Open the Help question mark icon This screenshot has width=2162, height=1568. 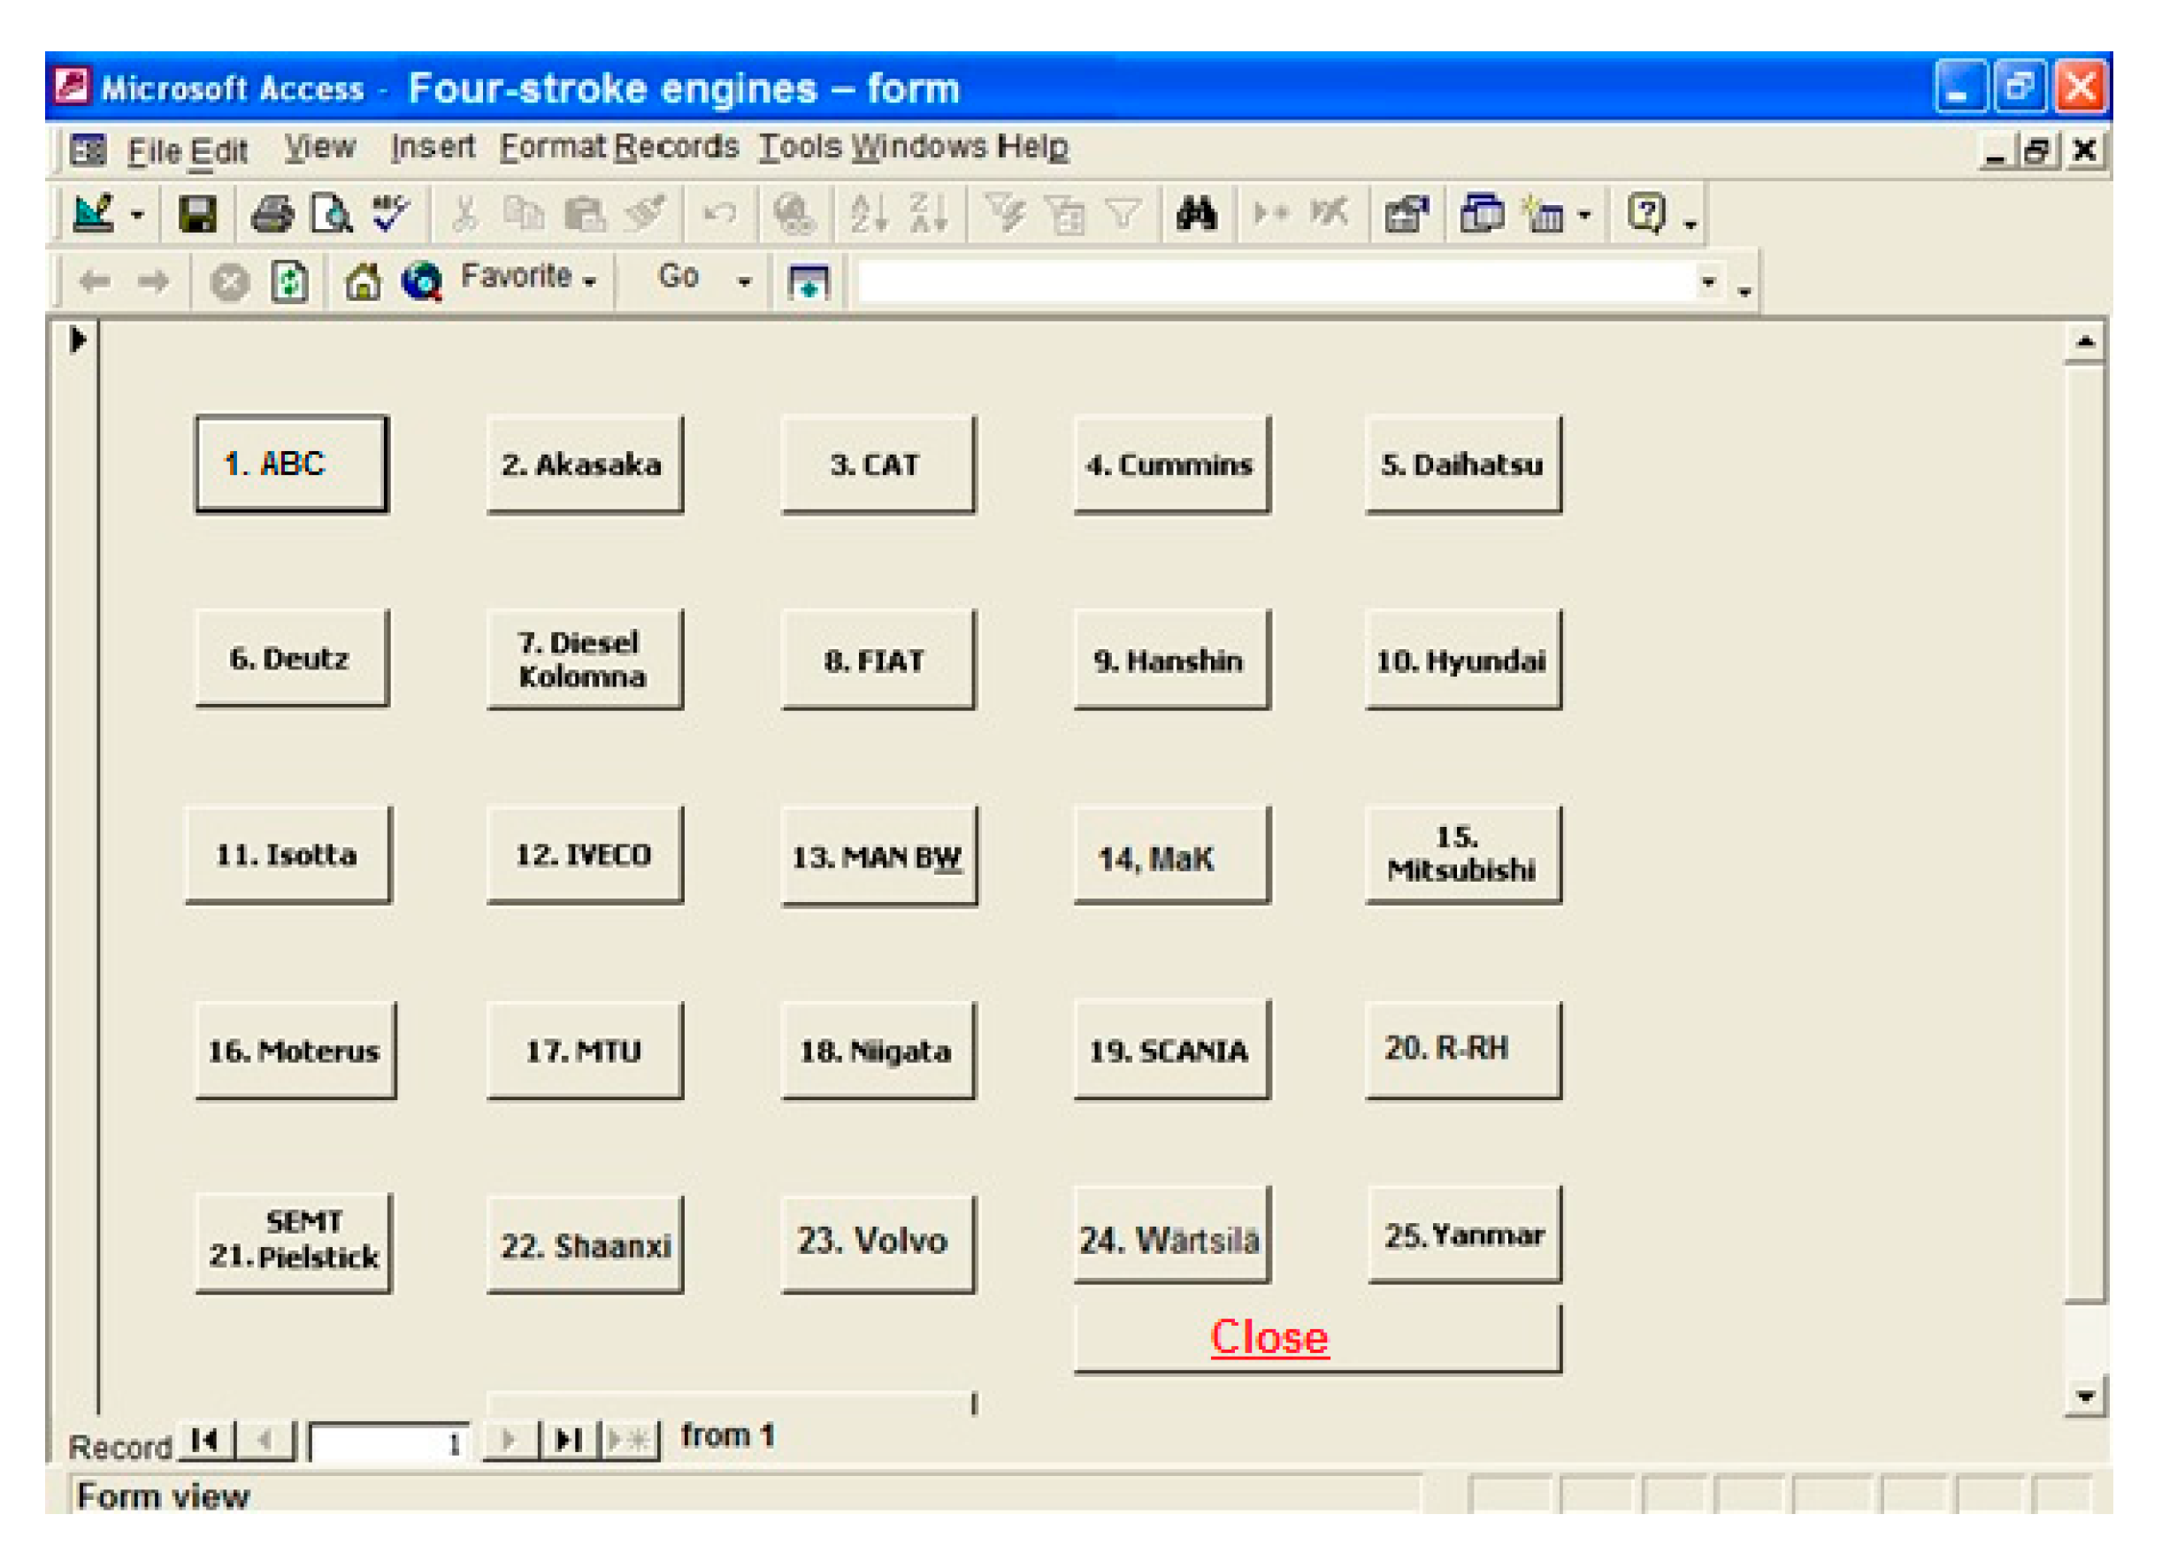(1646, 213)
